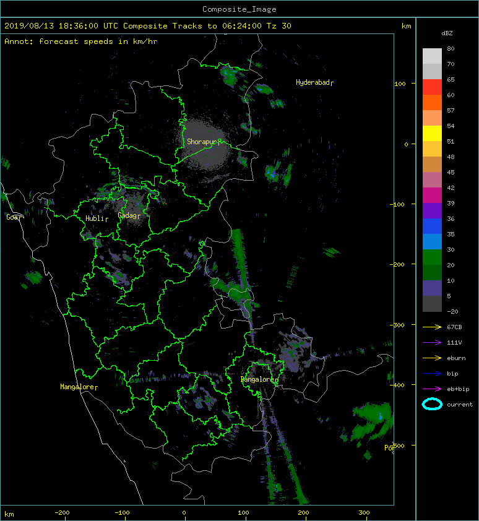Viewport: 479px width, 521px height.
Task: Click the dBZ colorbar heading
Action: (x=447, y=33)
